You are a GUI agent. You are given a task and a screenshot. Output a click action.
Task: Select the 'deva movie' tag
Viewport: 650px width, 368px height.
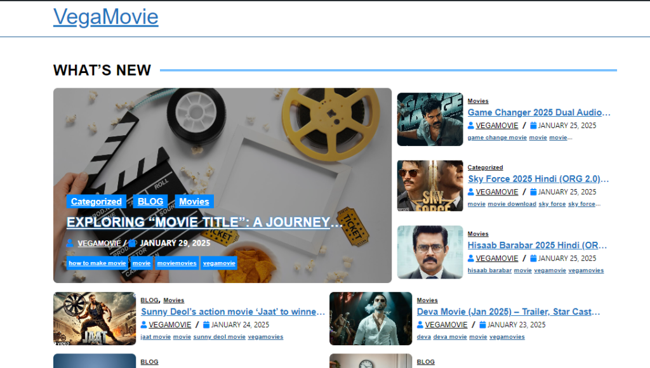450,337
